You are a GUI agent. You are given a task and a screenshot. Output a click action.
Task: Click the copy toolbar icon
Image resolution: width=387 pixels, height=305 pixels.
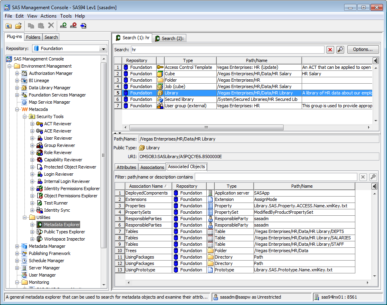[31, 26]
